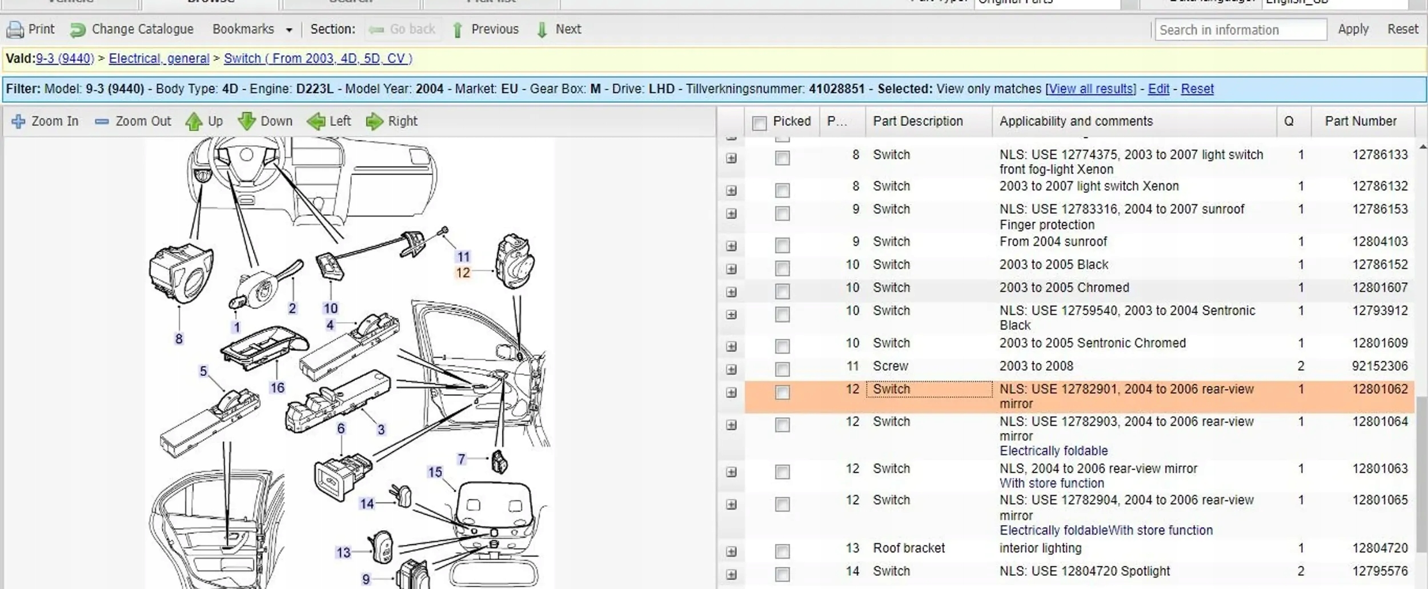
Task: Check the box for part 12801607
Action: tap(782, 291)
